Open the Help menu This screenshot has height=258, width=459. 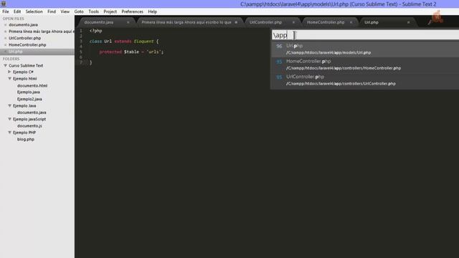(x=153, y=11)
